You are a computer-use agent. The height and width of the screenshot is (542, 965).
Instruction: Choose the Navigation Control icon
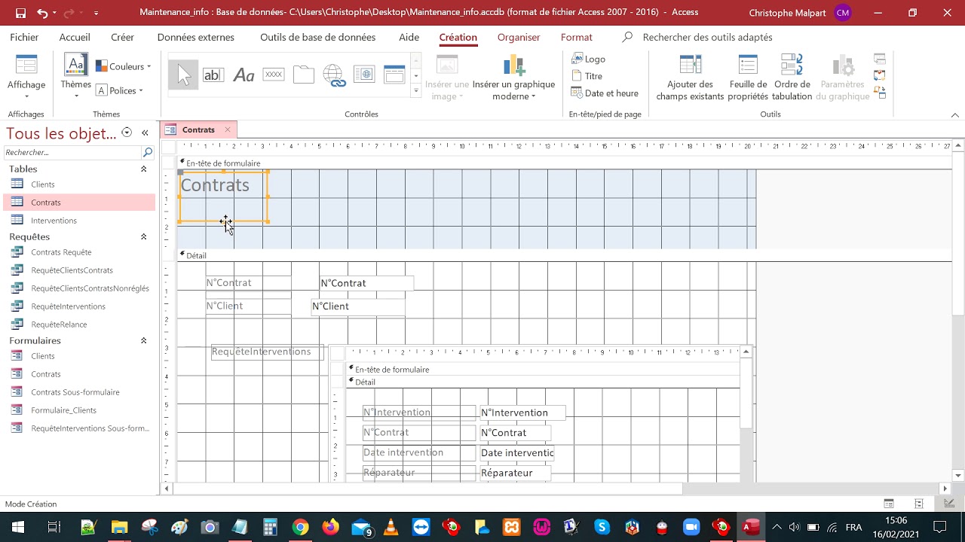coord(394,75)
